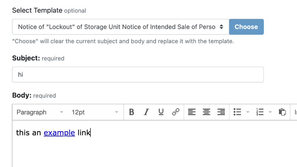Image resolution: width=297 pixels, height=167 pixels.
Task: Open the Paragraph format dropdown
Action: click(x=40, y=112)
